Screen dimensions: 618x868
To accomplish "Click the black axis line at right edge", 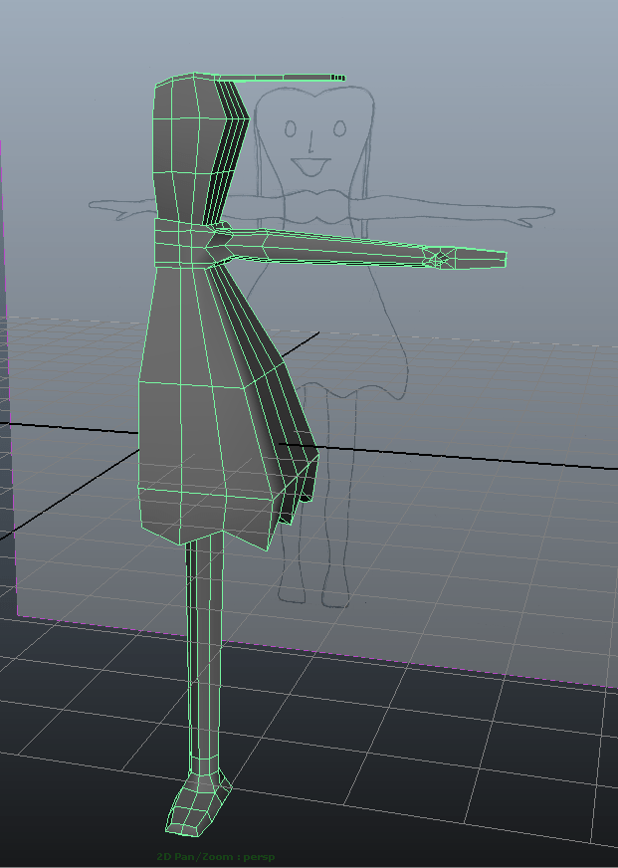I will point(587,466).
